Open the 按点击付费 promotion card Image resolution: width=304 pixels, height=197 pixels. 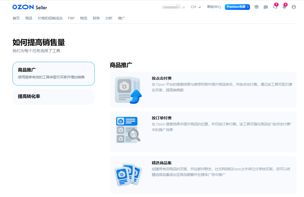203,90
